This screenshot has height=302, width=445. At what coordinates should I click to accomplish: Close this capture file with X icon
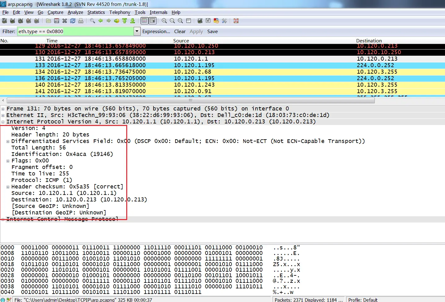click(65, 21)
